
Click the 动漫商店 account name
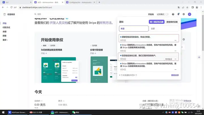11,14
